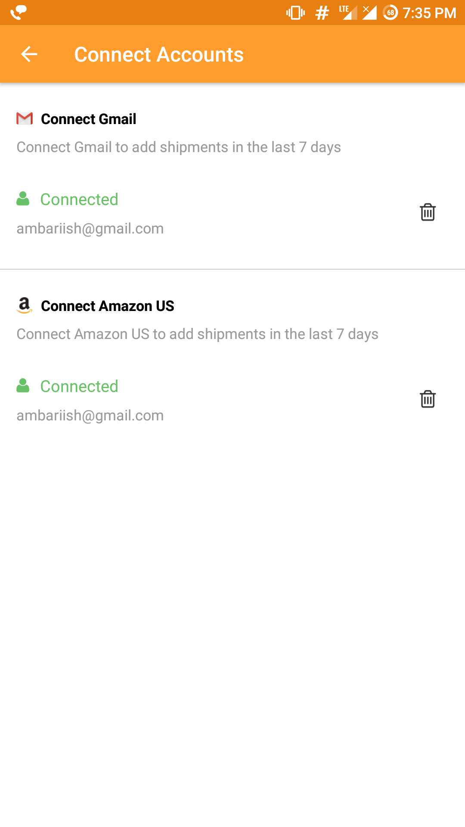465x827 pixels.
Task: Tap the green user icon under Amazon US
Action: [x=23, y=386]
